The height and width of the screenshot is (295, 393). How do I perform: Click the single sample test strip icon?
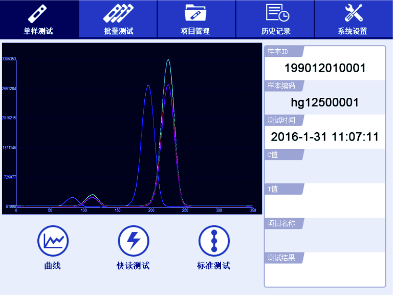pyautogui.click(x=39, y=13)
